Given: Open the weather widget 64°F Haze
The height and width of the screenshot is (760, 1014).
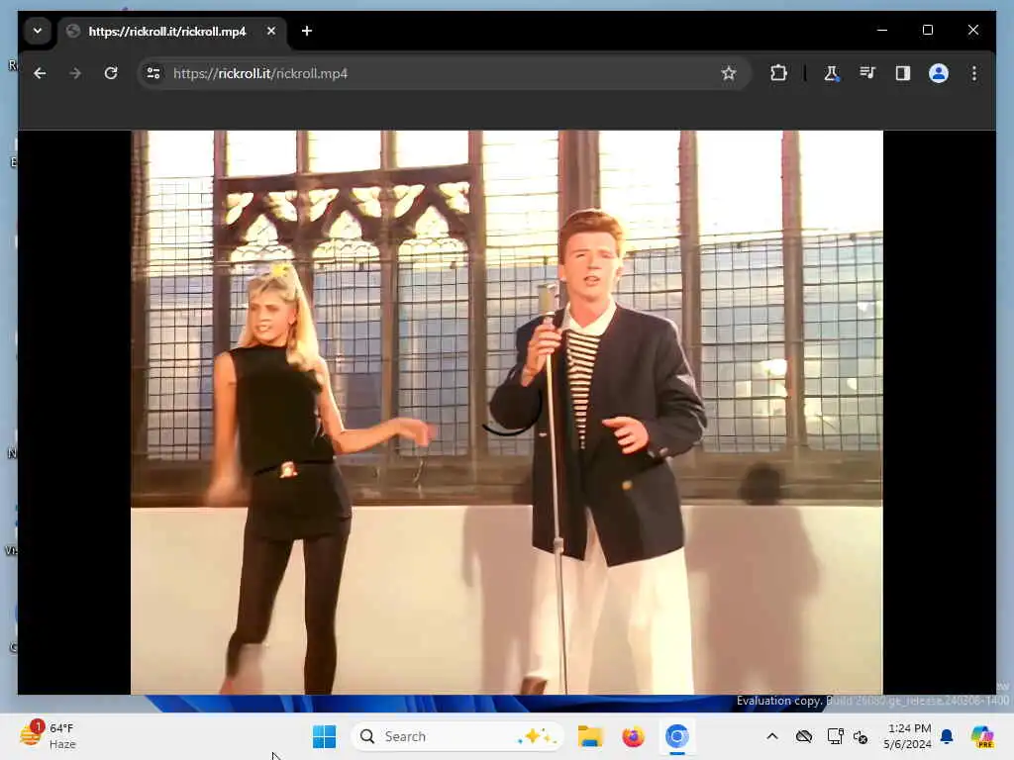Looking at the screenshot, I should point(48,736).
